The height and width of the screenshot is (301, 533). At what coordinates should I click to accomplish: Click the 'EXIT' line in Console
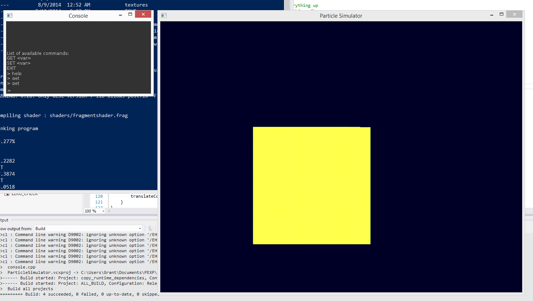(x=12, y=68)
